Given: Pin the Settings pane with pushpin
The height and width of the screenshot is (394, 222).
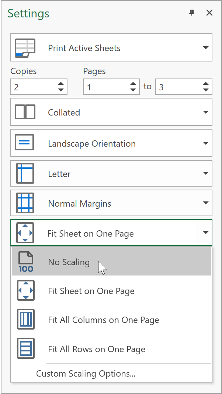Looking at the screenshot, I should click(x=191, y=13).
